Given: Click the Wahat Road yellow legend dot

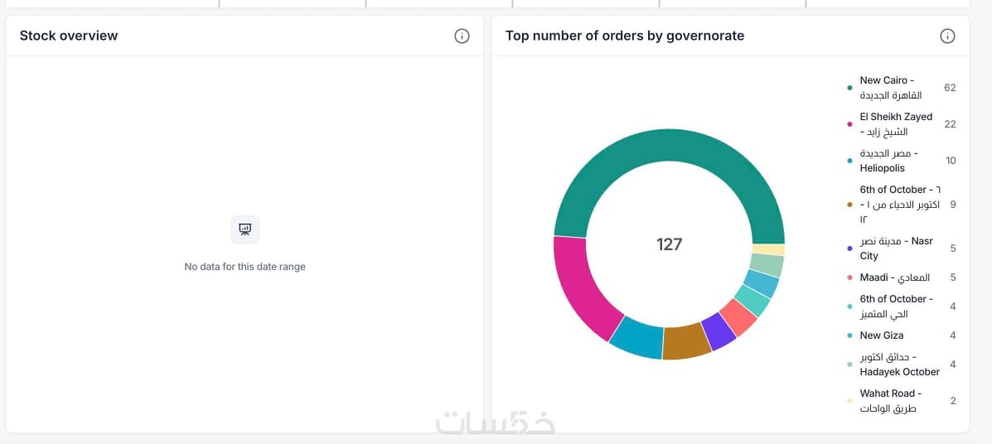Looking at the screenshot, I should [x=849, y=401].
